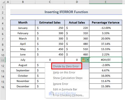Select the November cell
125x100 pixels.
(x=23, y=81)
